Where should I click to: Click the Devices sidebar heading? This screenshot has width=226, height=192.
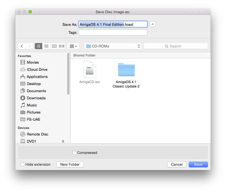tap(24, 128)
